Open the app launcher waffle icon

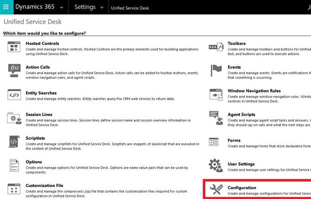(x=6, y=7)
